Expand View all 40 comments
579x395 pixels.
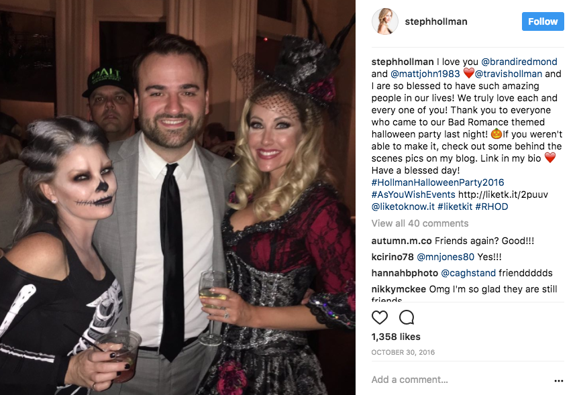click(420, 223)
